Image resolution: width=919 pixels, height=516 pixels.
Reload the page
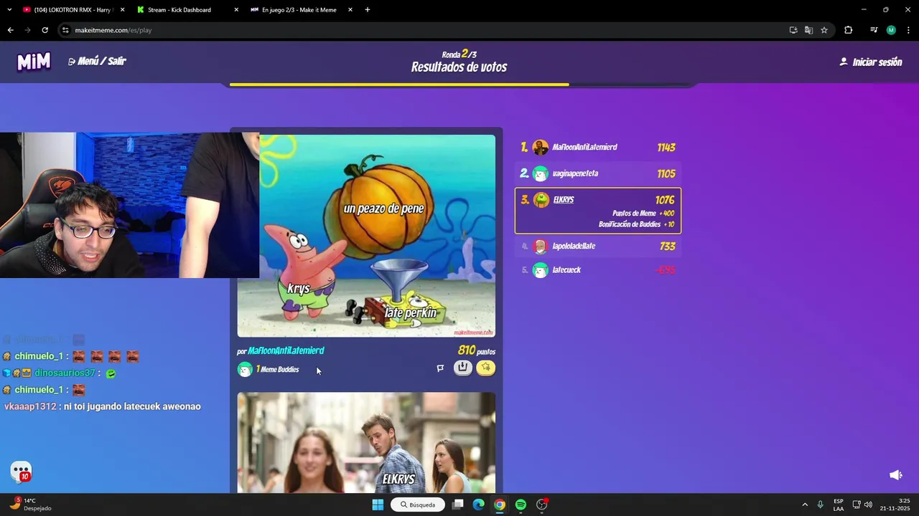45,30
